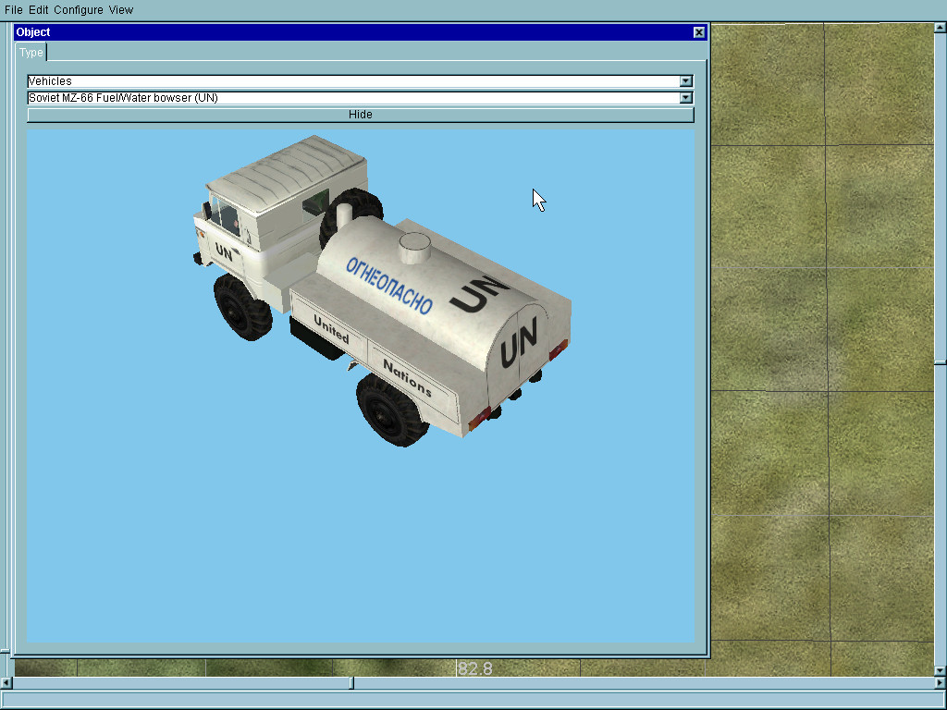The width and height of the screenshot is (947, 710).
Task: Click the vertical scrollbar up arrow
Action: [x=941, y=27]
